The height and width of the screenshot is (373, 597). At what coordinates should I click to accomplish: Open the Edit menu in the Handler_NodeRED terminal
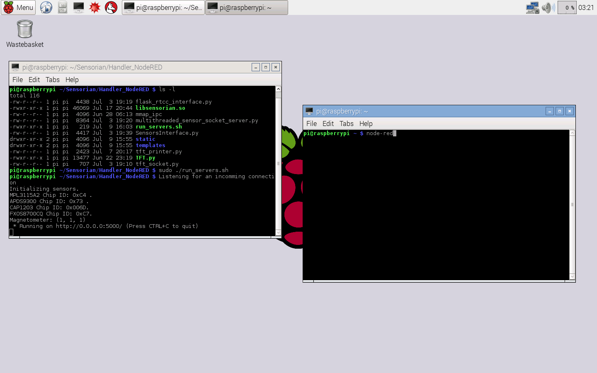point(34,80)
